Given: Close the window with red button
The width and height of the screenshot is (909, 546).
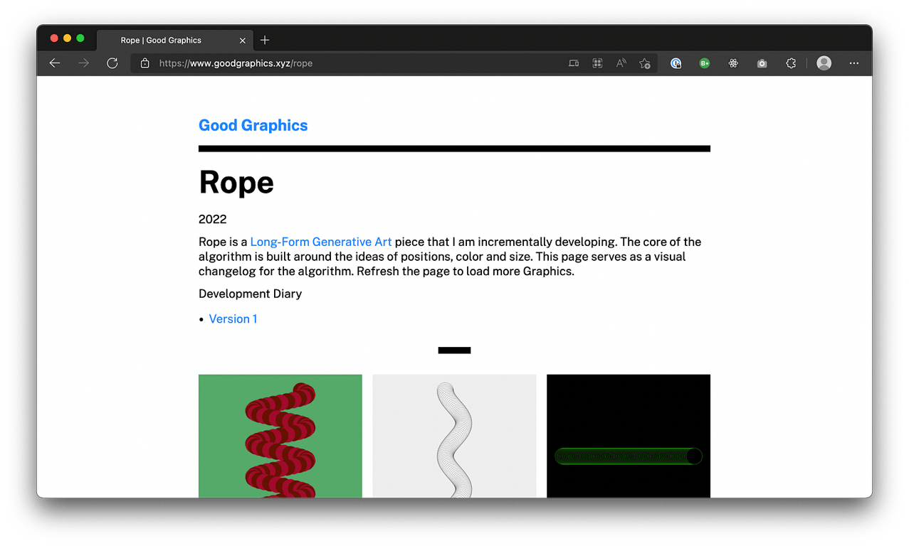Looking at the screenshot, I should coord(53,38).
